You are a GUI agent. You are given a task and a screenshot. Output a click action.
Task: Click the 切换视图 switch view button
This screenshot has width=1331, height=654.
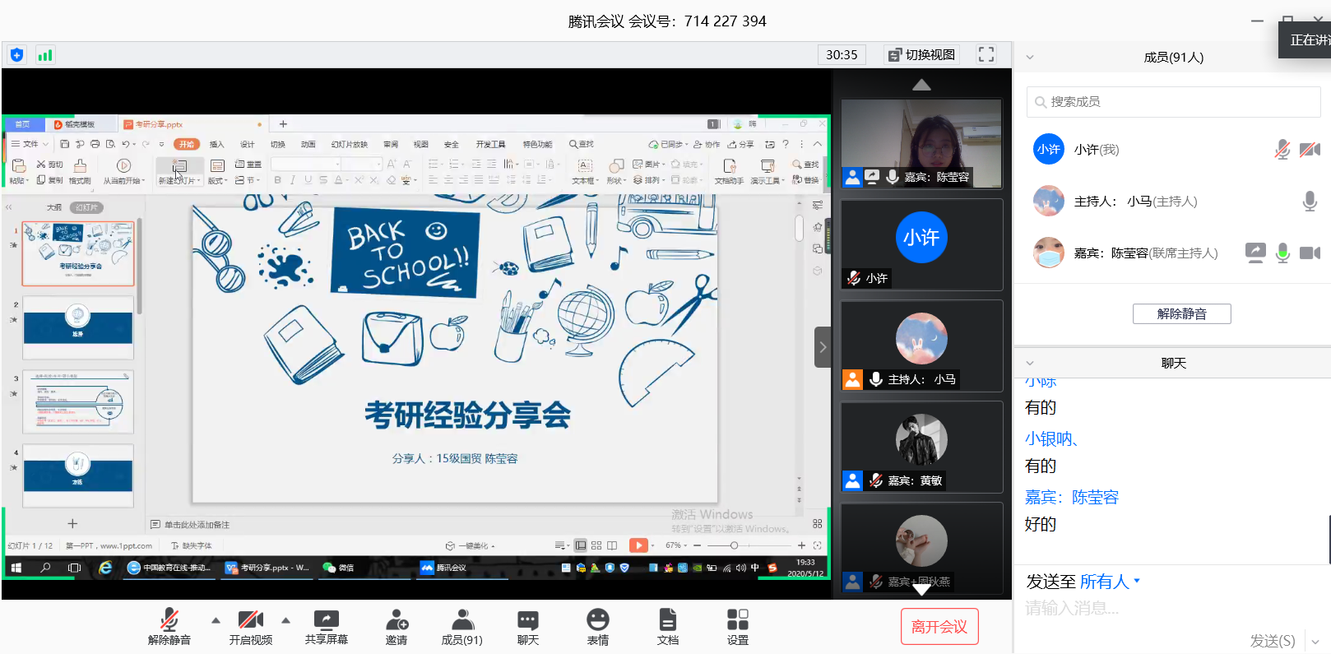coord(921,55)
